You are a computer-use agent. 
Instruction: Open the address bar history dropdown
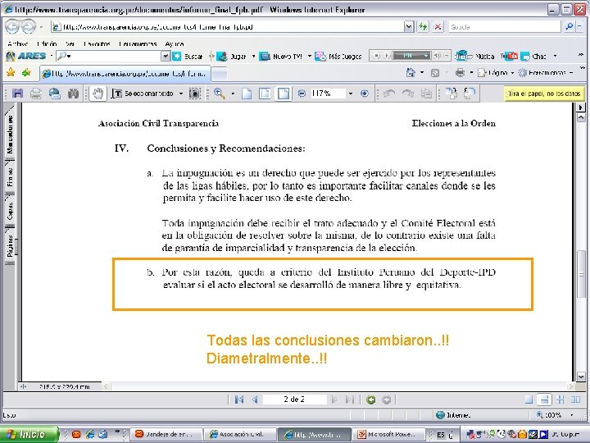[409, 27]
